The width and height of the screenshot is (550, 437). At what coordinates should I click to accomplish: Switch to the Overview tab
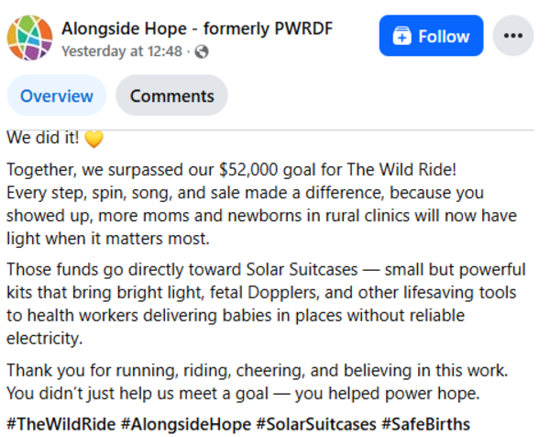click(57, 95)
